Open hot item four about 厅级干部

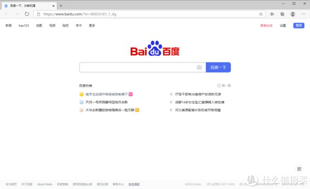pos(198,94)
